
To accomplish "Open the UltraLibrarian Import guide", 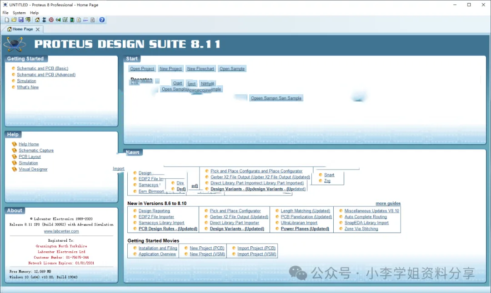I will [299, 223].
